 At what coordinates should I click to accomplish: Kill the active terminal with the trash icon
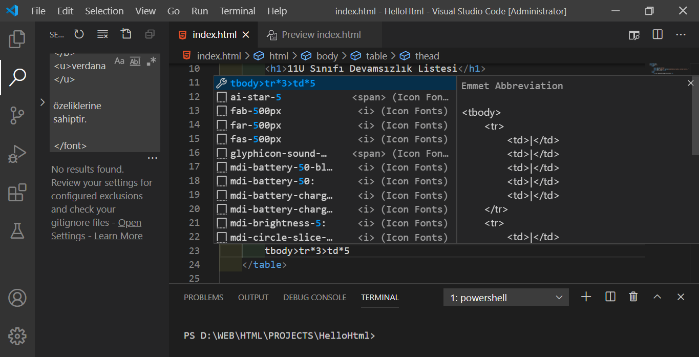[x=633, y=297]
